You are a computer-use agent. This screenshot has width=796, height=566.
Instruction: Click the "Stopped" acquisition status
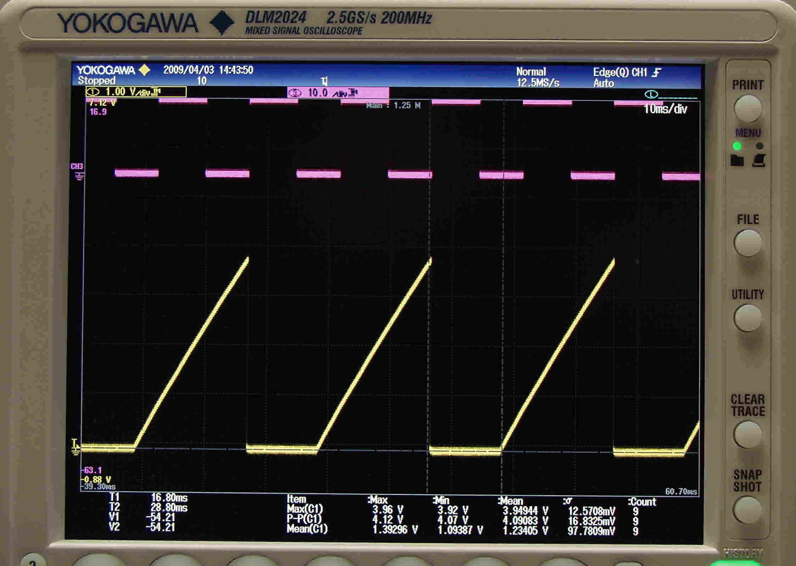click(96, 81)
